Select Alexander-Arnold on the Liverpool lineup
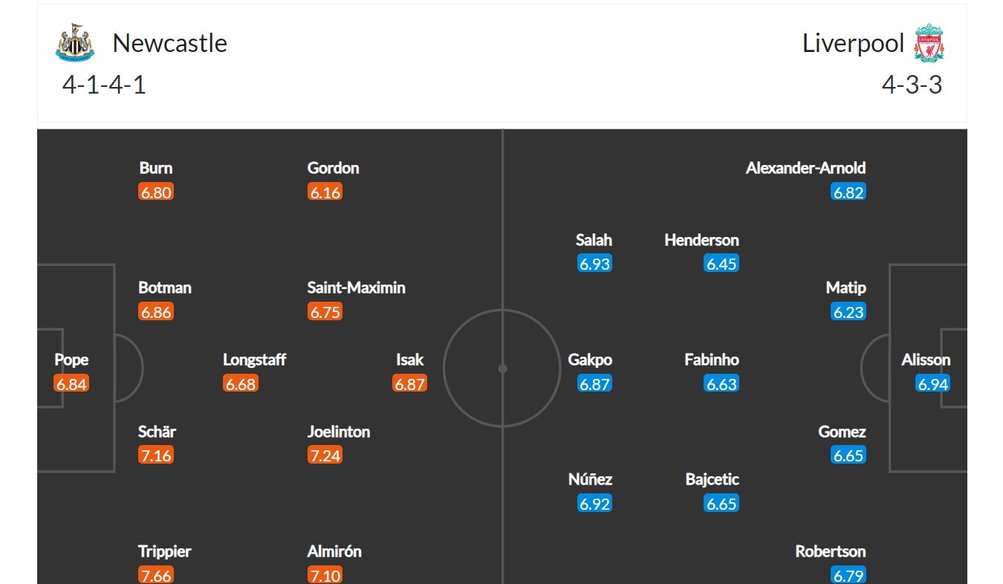1003x584 pixels. click(x=805, y=168)
